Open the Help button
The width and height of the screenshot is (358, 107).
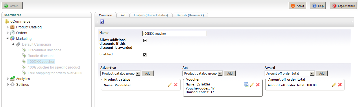318,6
